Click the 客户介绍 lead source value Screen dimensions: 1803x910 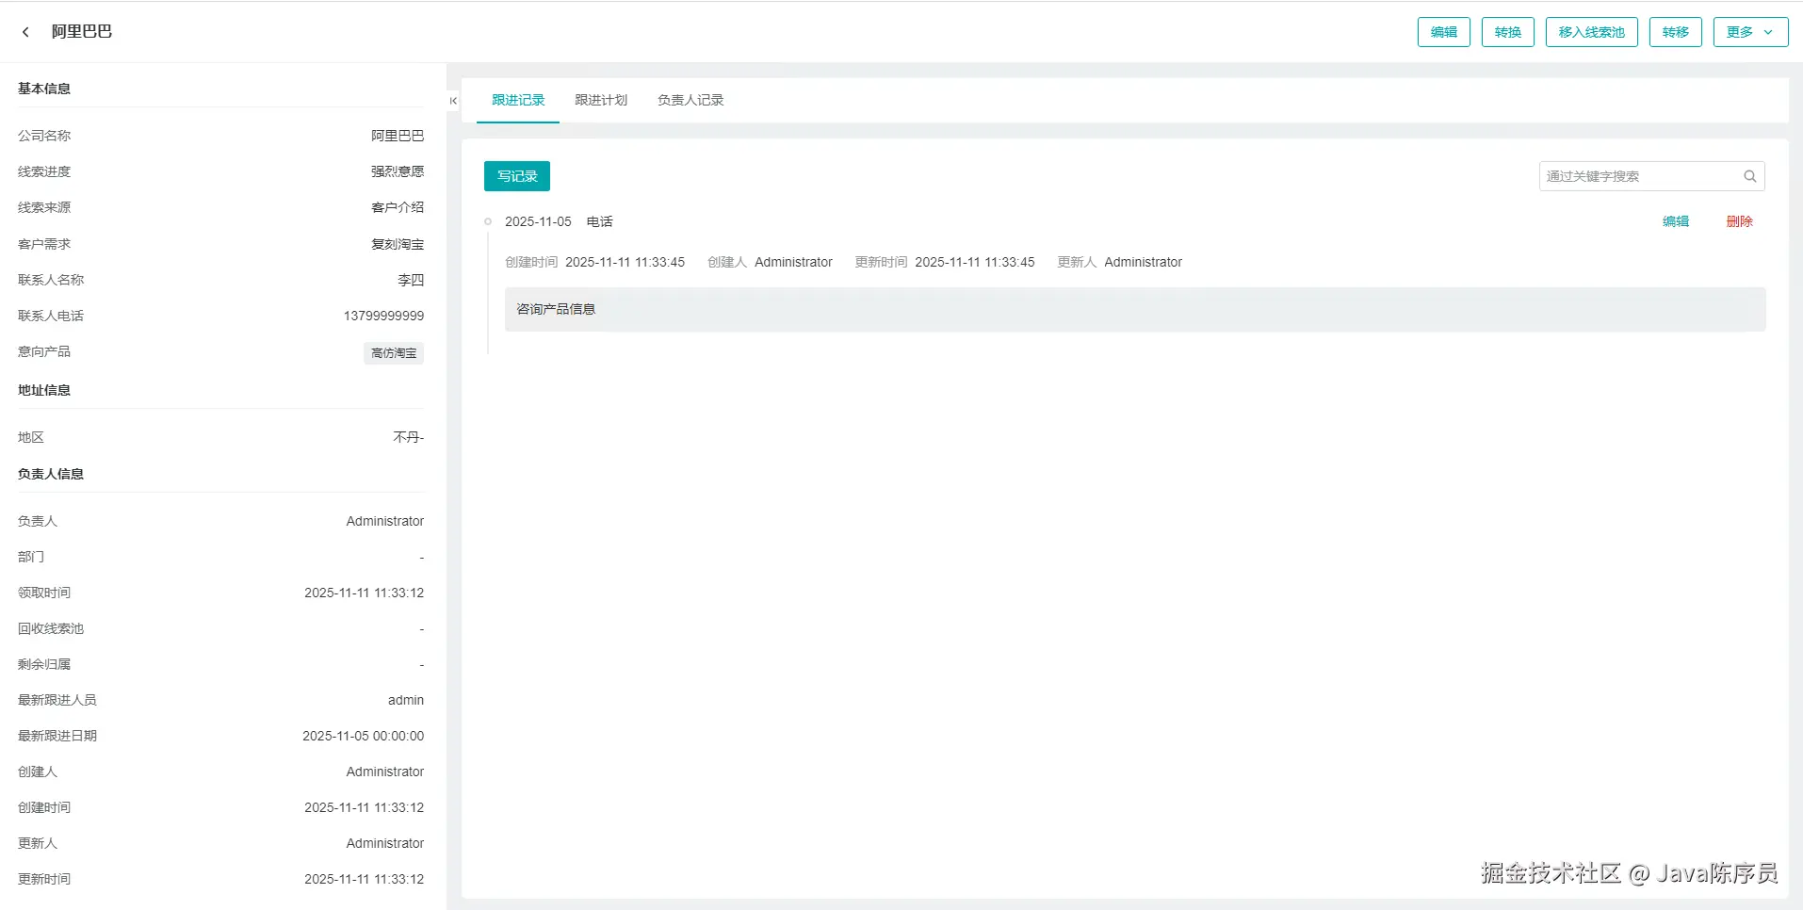398,207
